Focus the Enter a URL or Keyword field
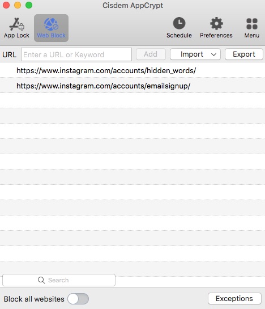The width and height of the screenshot is (265, 309). 76,54
